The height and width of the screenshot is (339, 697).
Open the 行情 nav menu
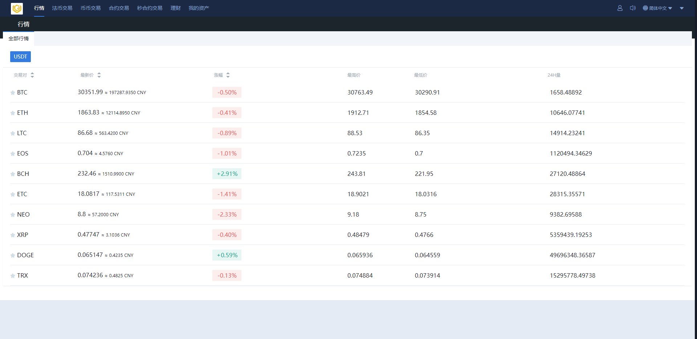point(39,8)
